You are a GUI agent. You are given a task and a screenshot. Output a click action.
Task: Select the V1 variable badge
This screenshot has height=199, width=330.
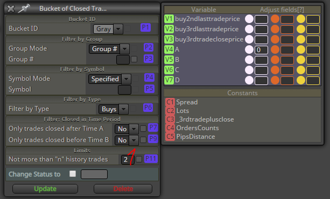(169, 19)
